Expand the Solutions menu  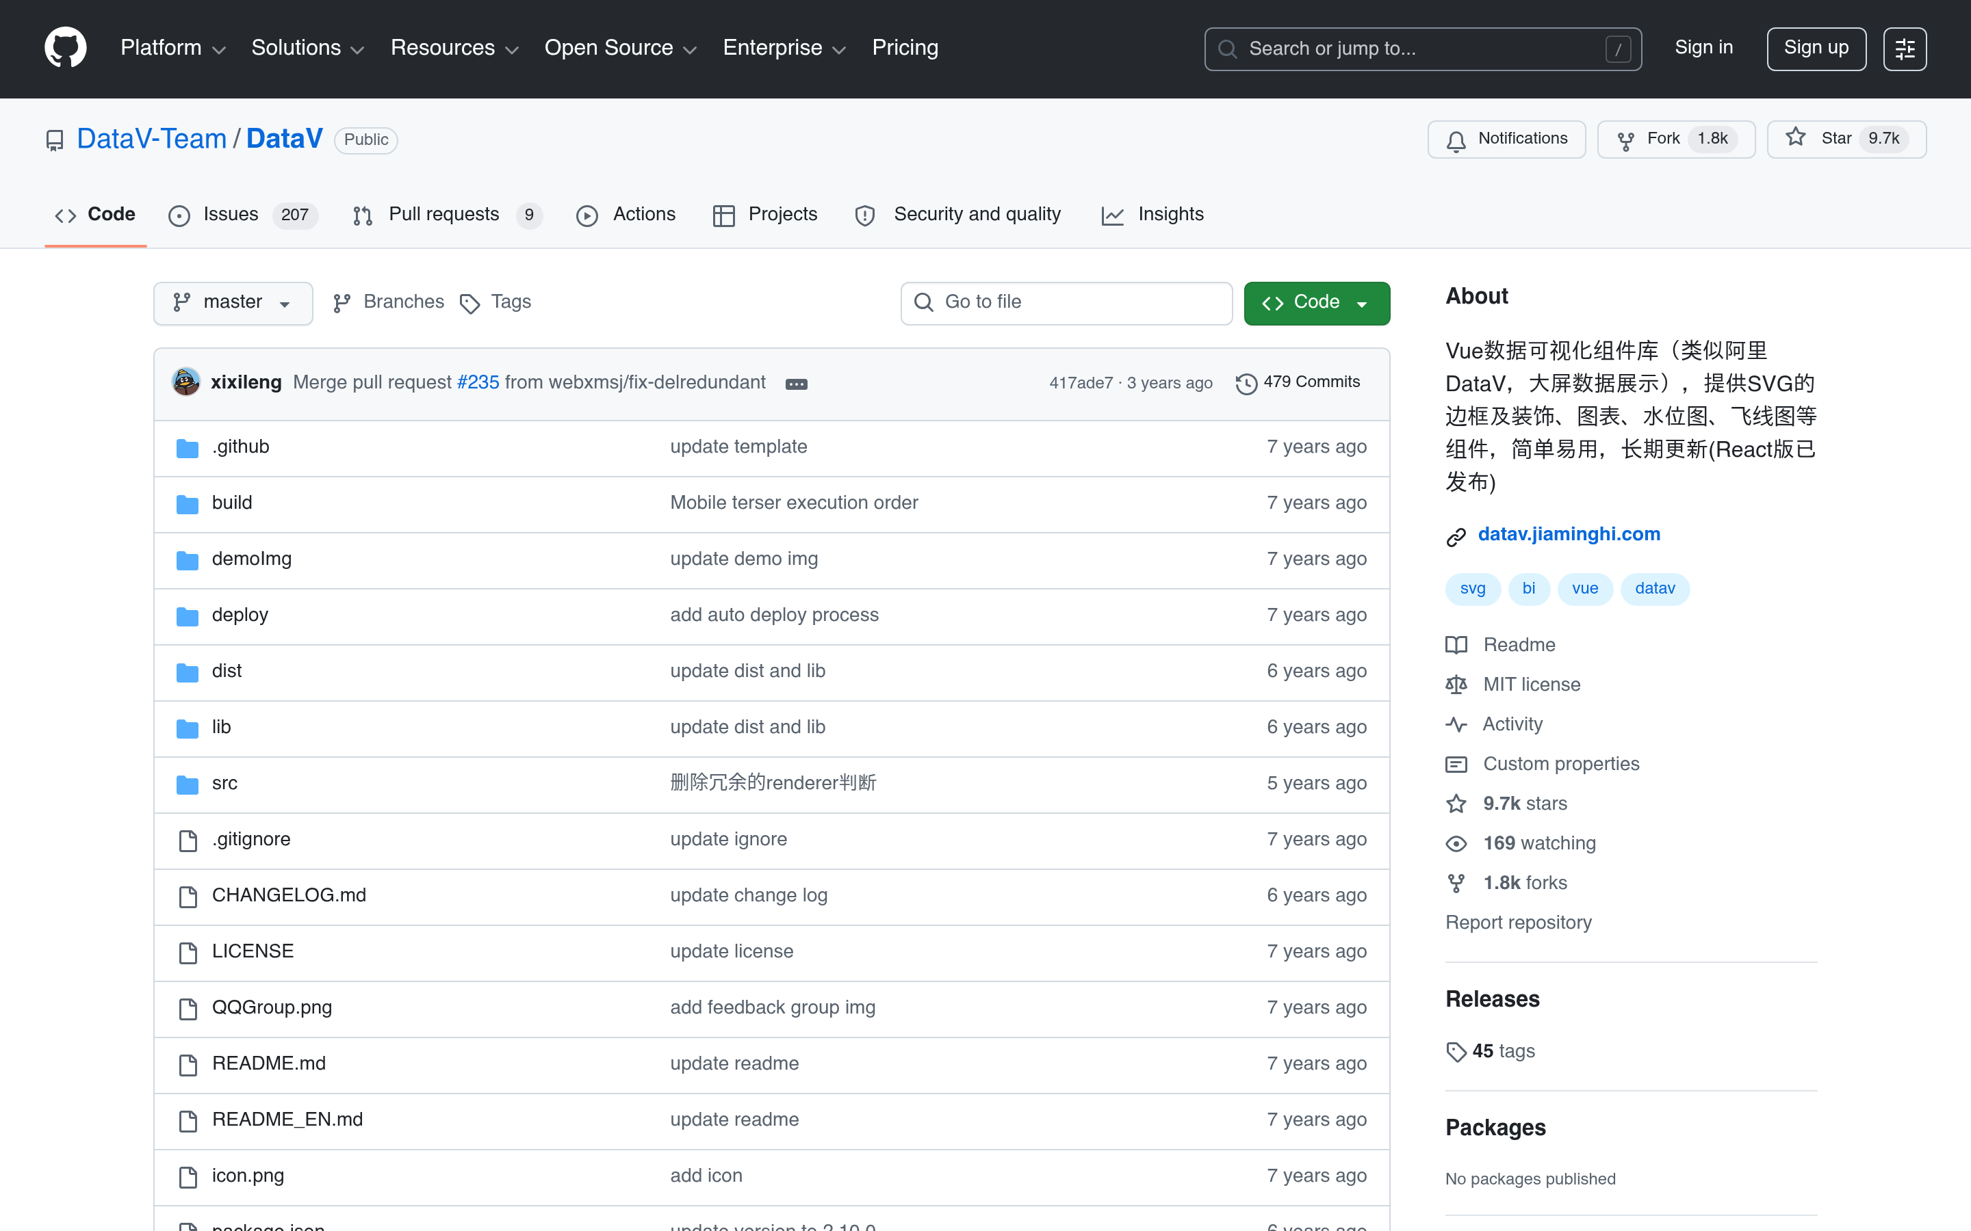pyautogui.click(x=307, y=48)
